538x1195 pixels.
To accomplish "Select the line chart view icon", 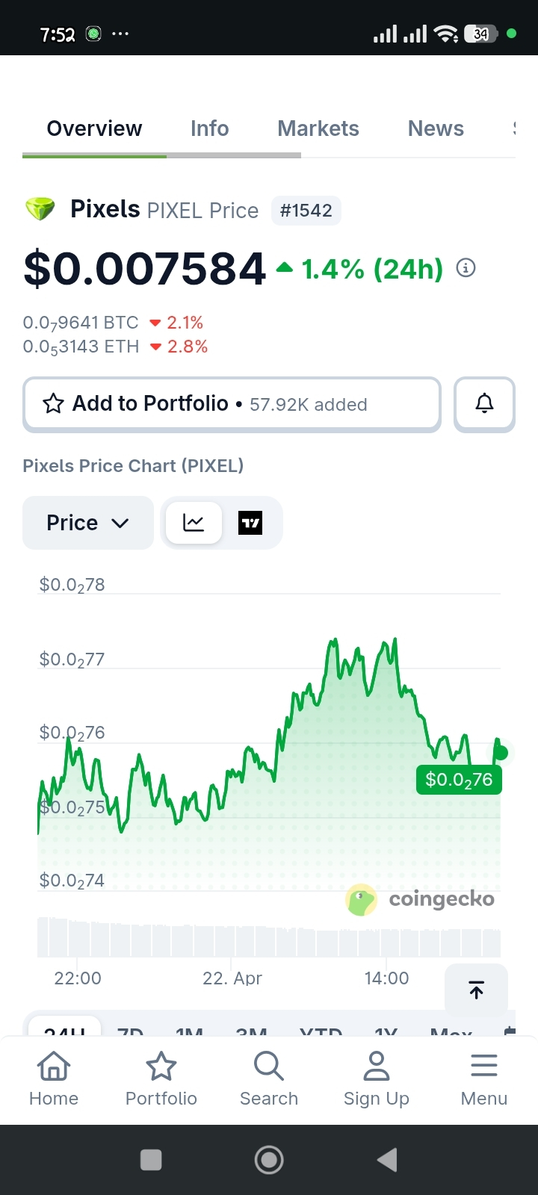I will click(194, 523).
